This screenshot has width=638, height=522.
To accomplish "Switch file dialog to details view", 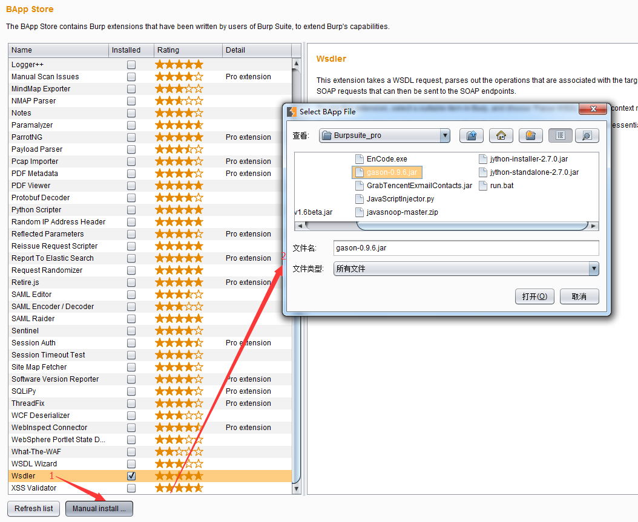I will (587, 135).
